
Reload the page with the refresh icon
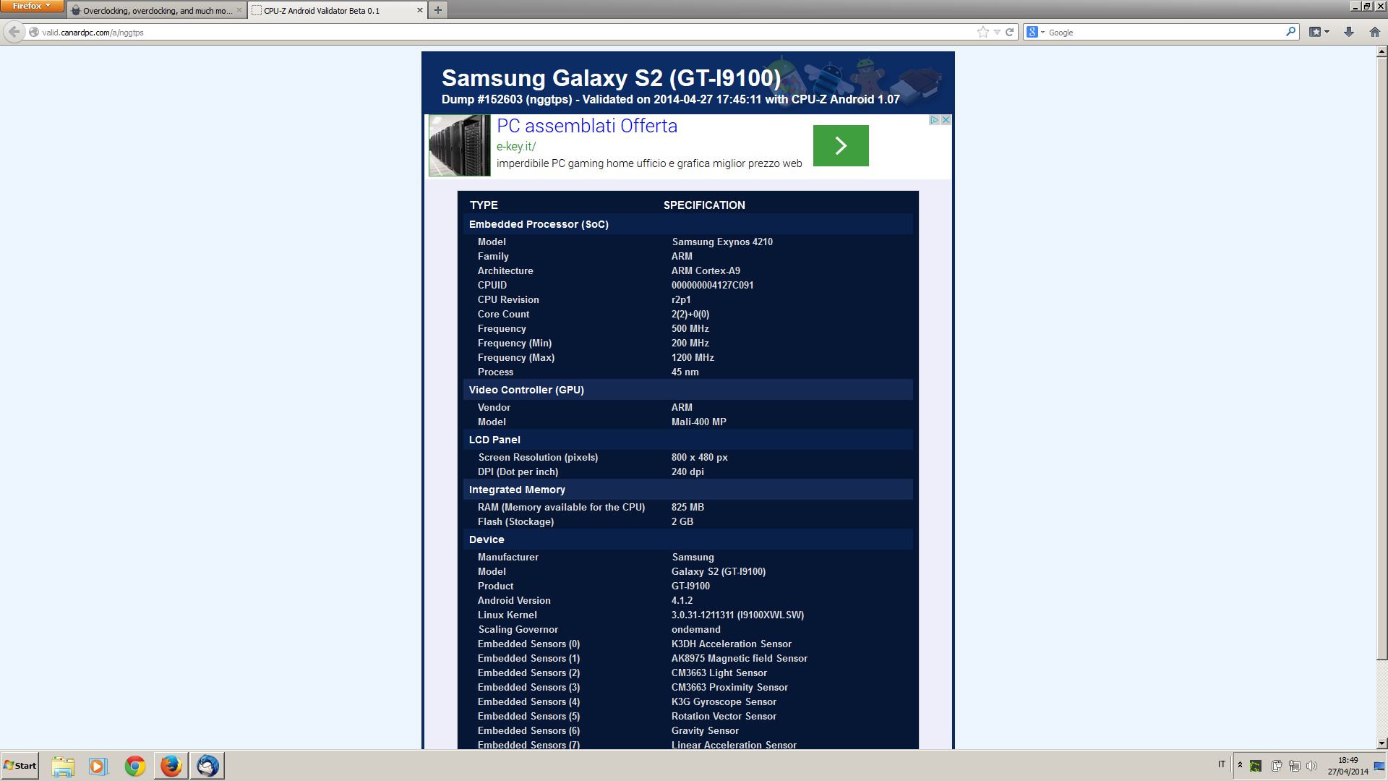1009,32
